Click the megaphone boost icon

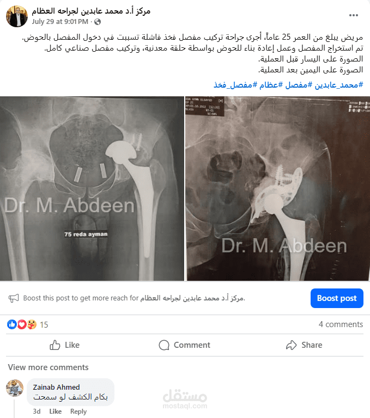14,298
